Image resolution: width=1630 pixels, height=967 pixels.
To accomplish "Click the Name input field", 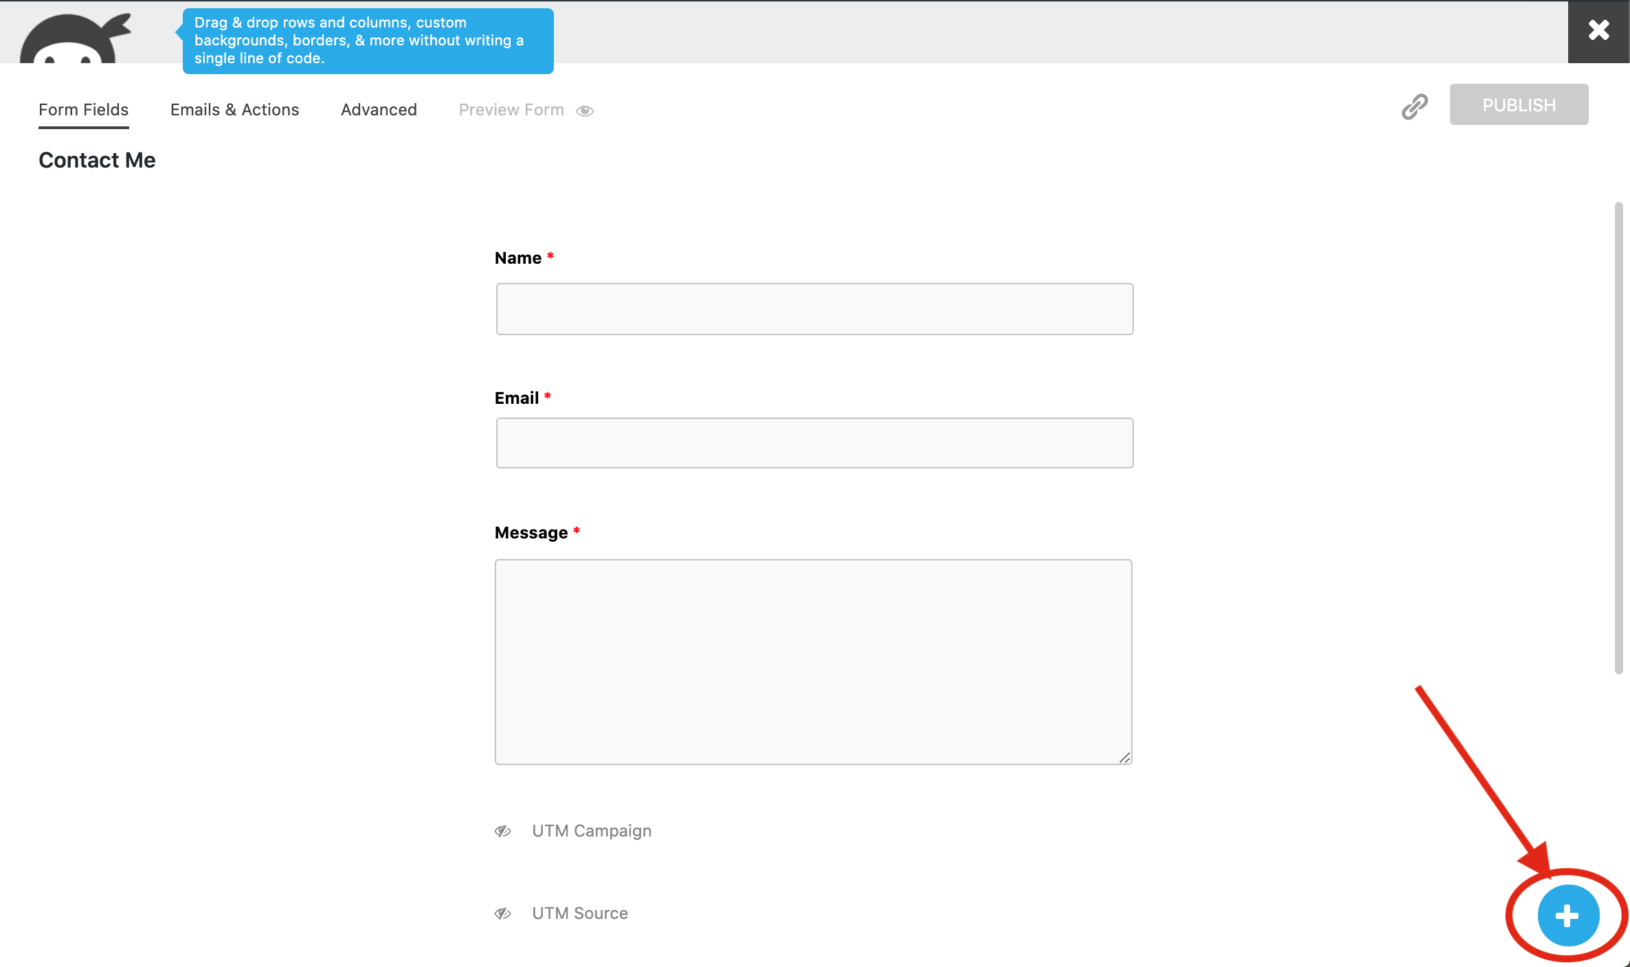I will pyautogui.click(x=814, y=308).
